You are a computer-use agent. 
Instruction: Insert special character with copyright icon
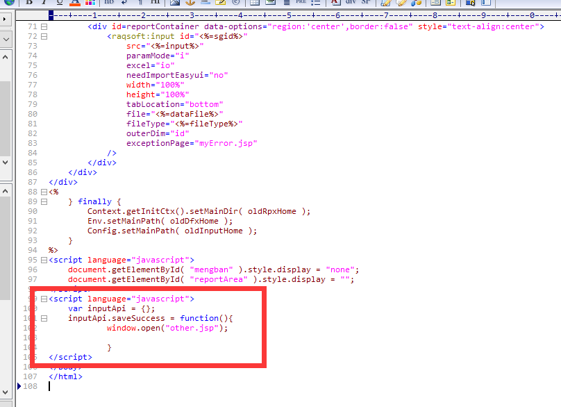click(235, 3)
